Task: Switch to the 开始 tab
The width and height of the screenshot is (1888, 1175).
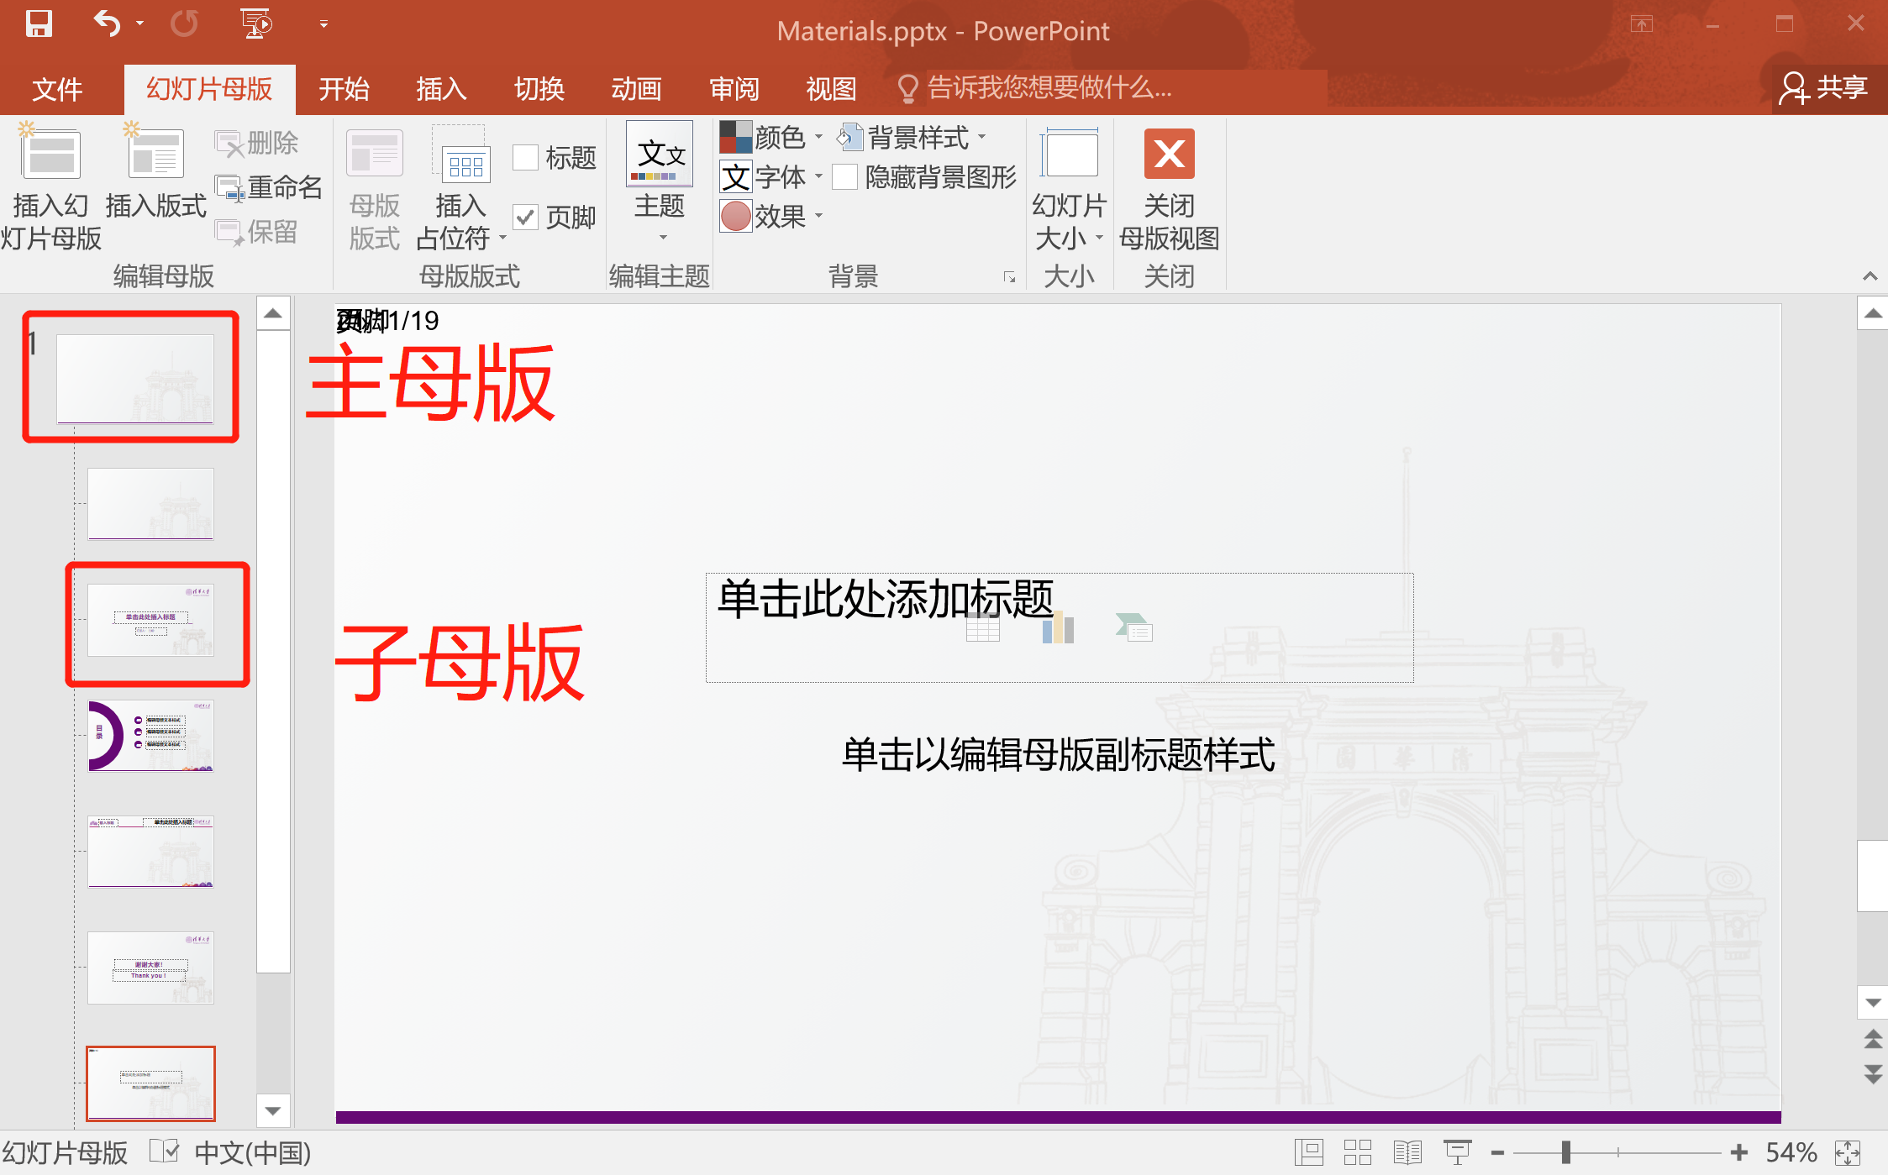Action: [344, 88]
